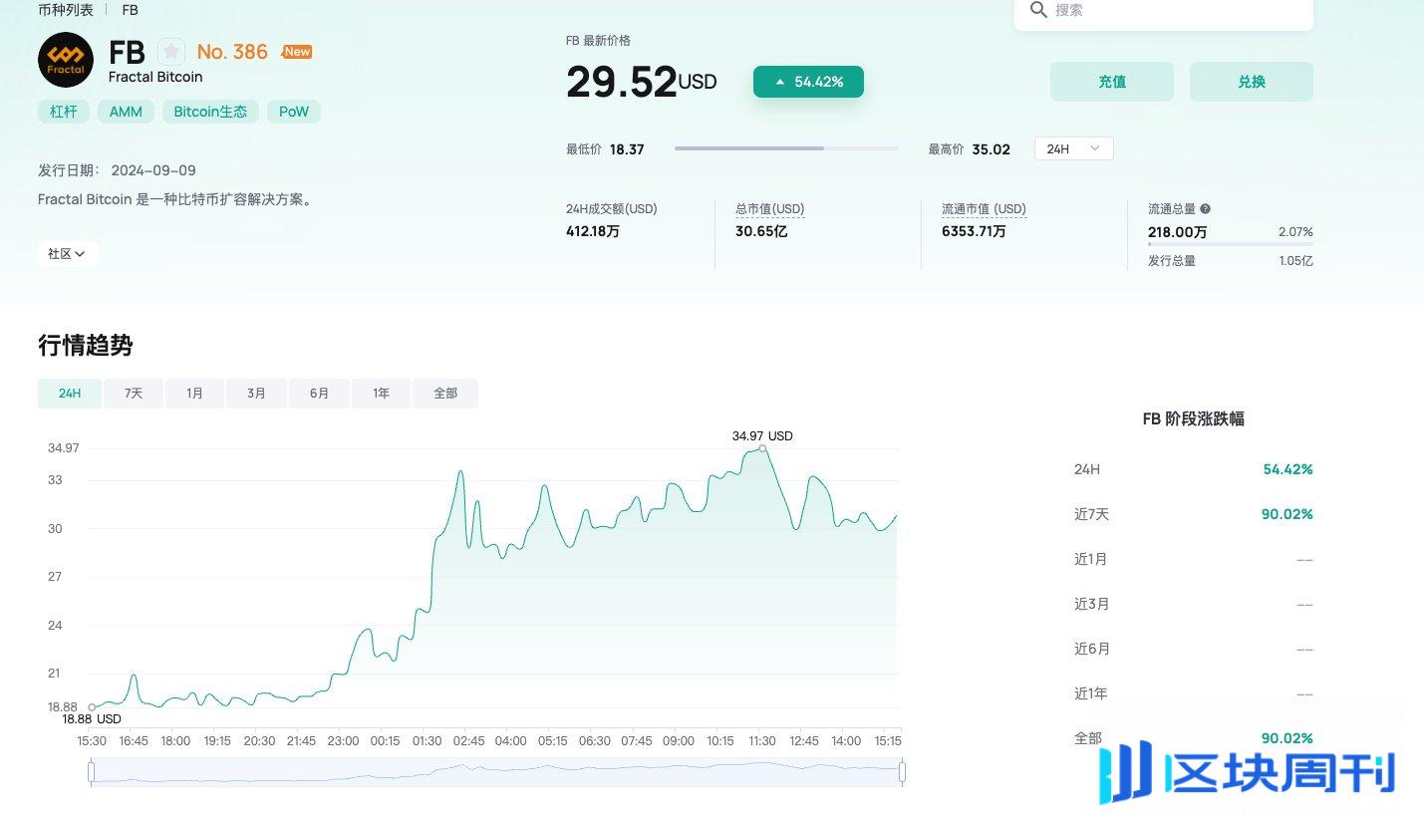Click the 18.88 USD start marker on chart
Screen dimensions: 1424x817
coord(92,707)
